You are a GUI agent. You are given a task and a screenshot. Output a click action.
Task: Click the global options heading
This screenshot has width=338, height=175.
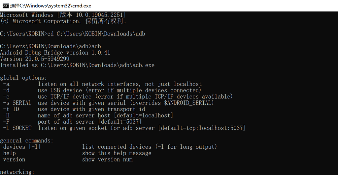(x=24, y=78)
